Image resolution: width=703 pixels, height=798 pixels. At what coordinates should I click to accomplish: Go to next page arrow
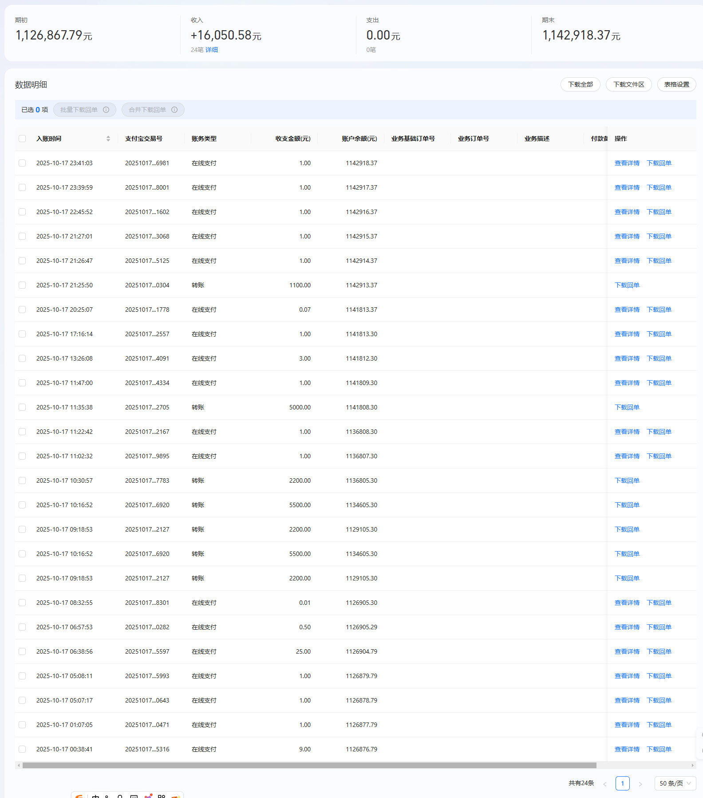(x=640, y=784)
